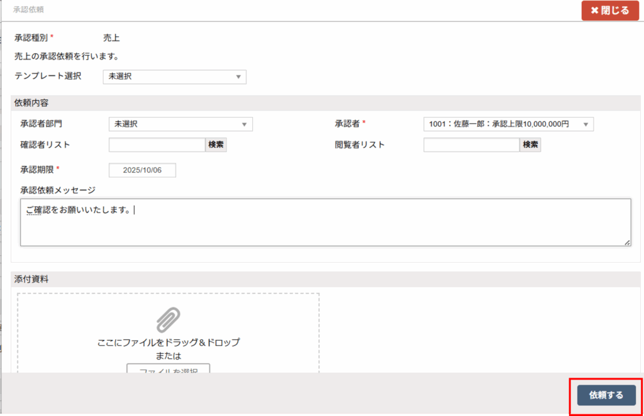Image resolution: width=644 pixels, height=416 pixels.
Task: Click the 売上 approval type value
Action: (x=111, y=38)
